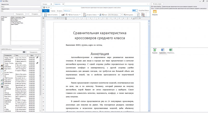Click the attachment paperclip on app.config email

37,63
